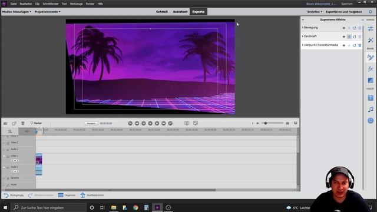Viewport: 377px width, 212px height.
Task: Click the Windows search box
Action: pos(48,207)
